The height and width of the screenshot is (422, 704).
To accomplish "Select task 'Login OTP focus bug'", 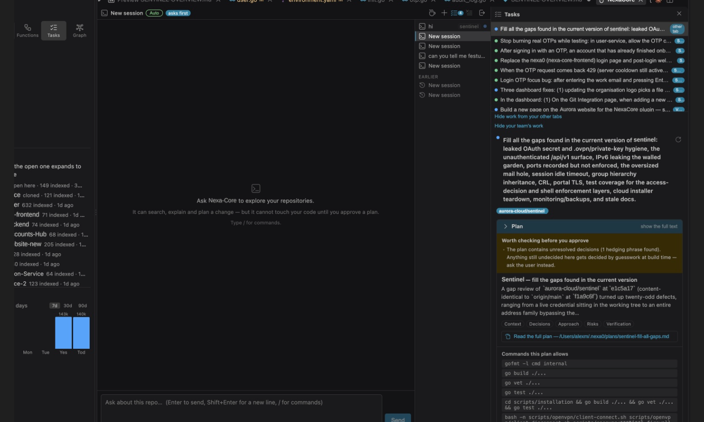I will (589, 80).
